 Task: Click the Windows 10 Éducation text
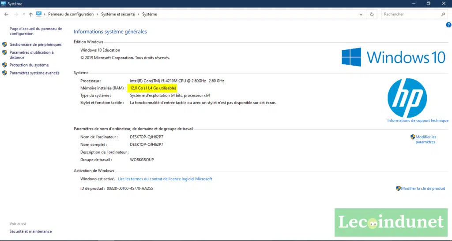tap(100, 50)
